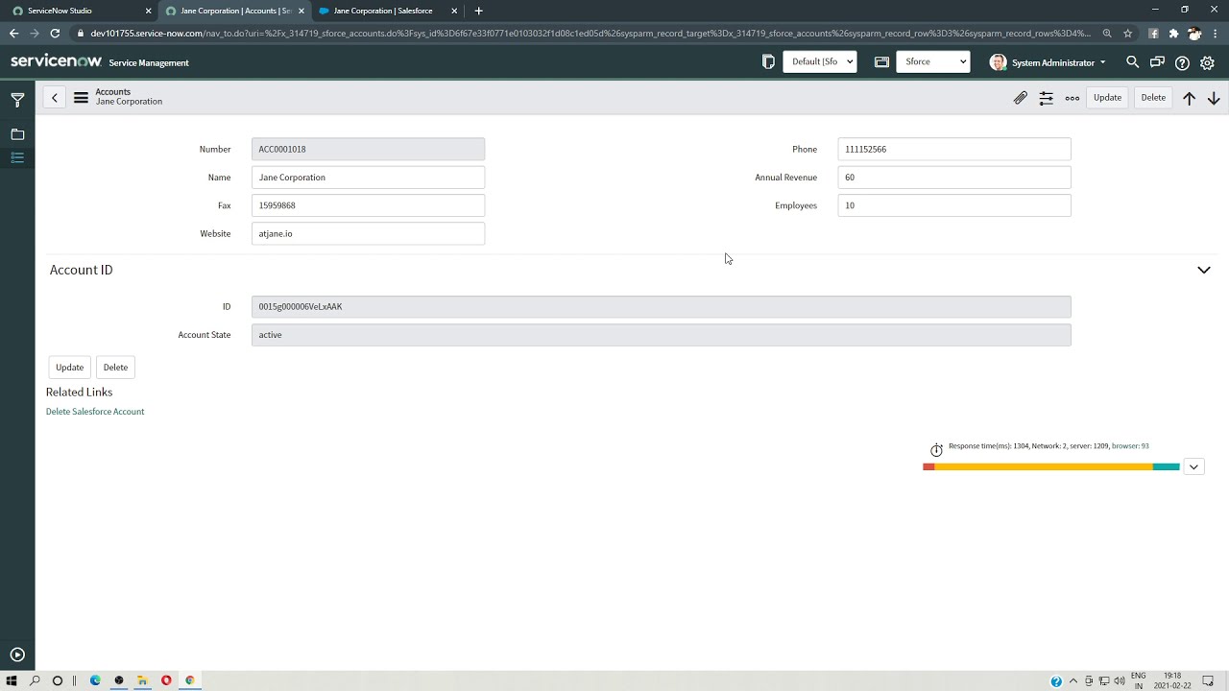The width and height of the screenshot is (1229, 691).
Task: Open the Connect chat icon
Action: click(x=1157, y=62)
